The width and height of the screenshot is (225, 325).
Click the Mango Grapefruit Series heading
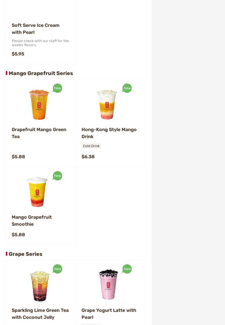pos(41,73)
